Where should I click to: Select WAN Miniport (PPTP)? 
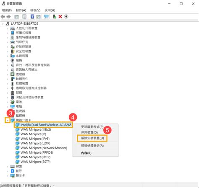click(x=36, y=157)
